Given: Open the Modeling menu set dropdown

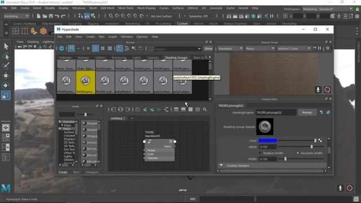Looking at the screenshot, I should pos(16,16).
